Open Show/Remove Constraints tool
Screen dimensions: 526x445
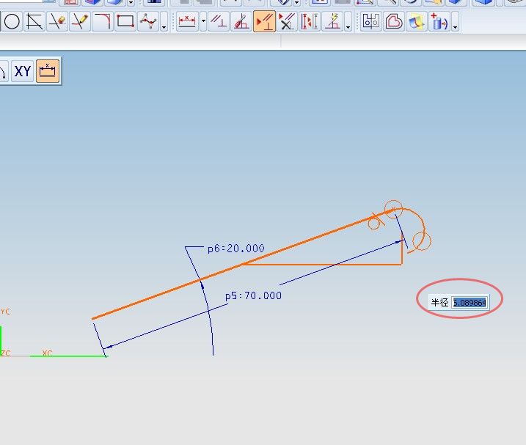287,22
